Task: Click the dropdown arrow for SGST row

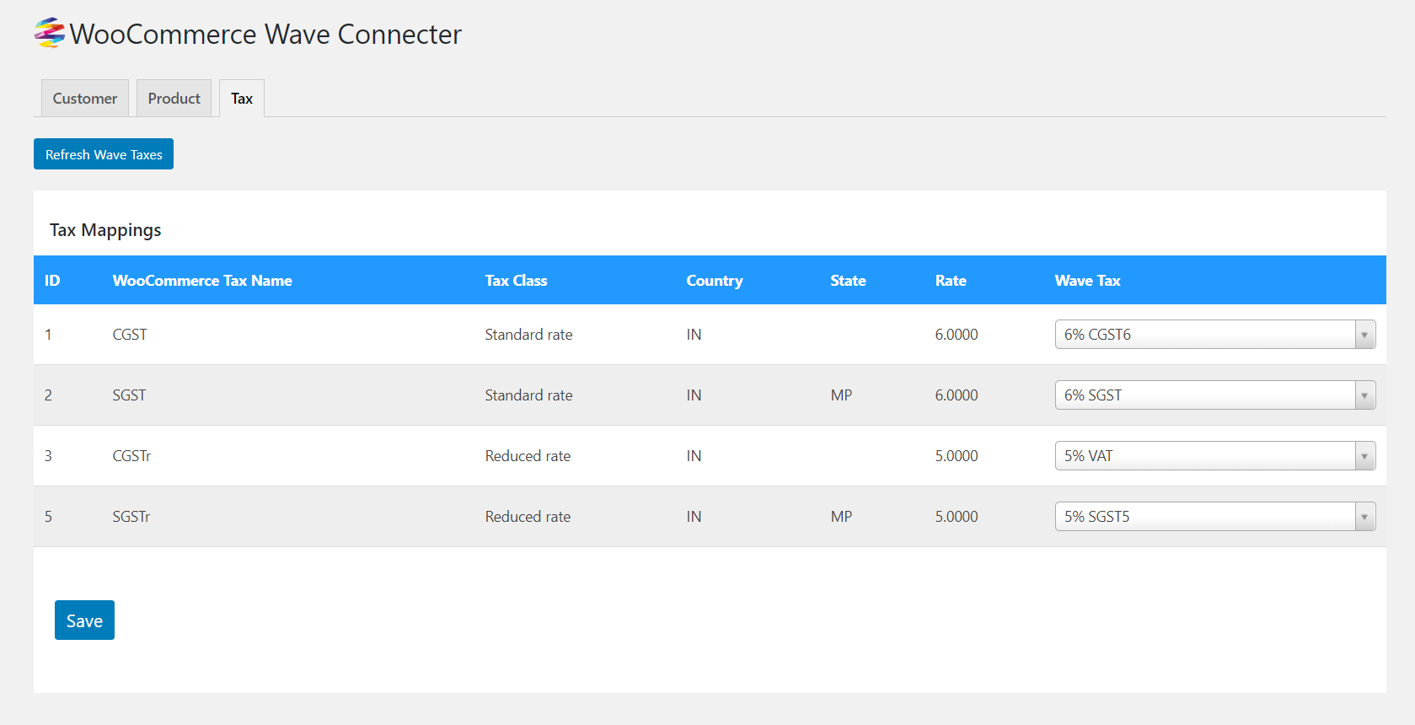Action: [1364, 395]
